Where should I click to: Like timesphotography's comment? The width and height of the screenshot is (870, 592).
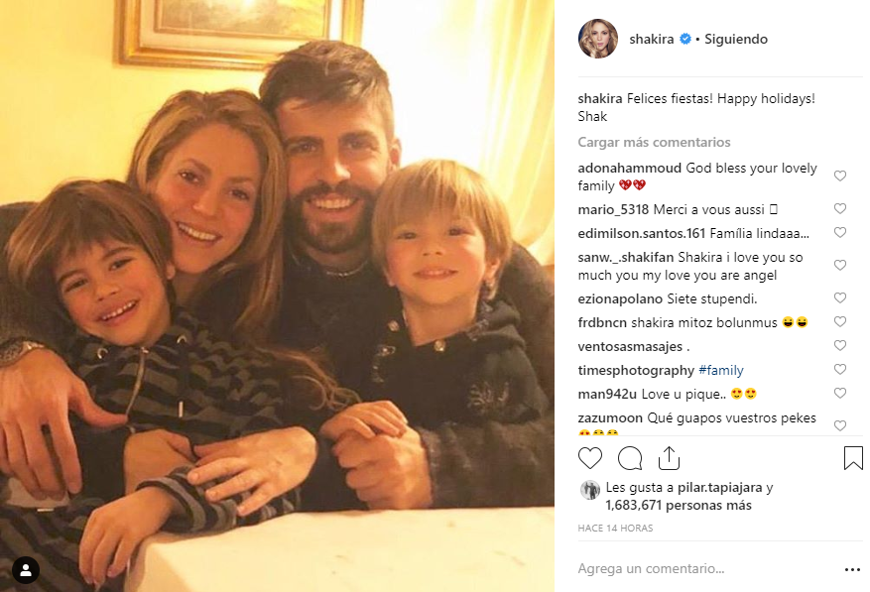tap(840, 370)
